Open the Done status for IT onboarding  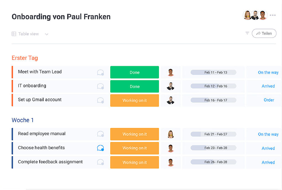134,86
